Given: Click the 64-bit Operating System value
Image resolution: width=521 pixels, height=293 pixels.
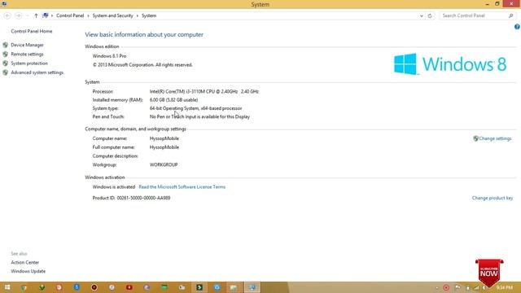Looking at the screenshot, I should [195, 108].
